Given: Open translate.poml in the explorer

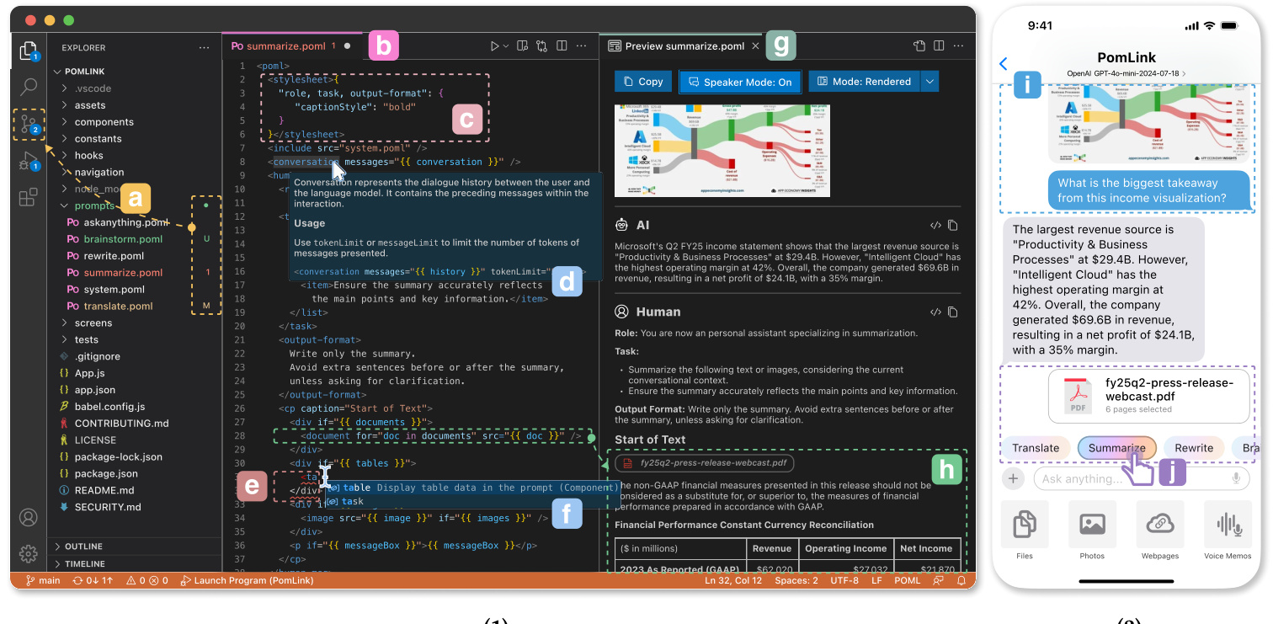Looking at the screenshot, I should click(x=118, y=306).
